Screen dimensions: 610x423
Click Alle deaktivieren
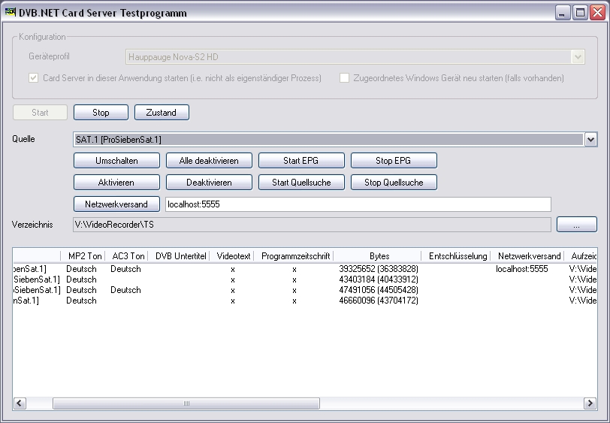pos(208,161)
